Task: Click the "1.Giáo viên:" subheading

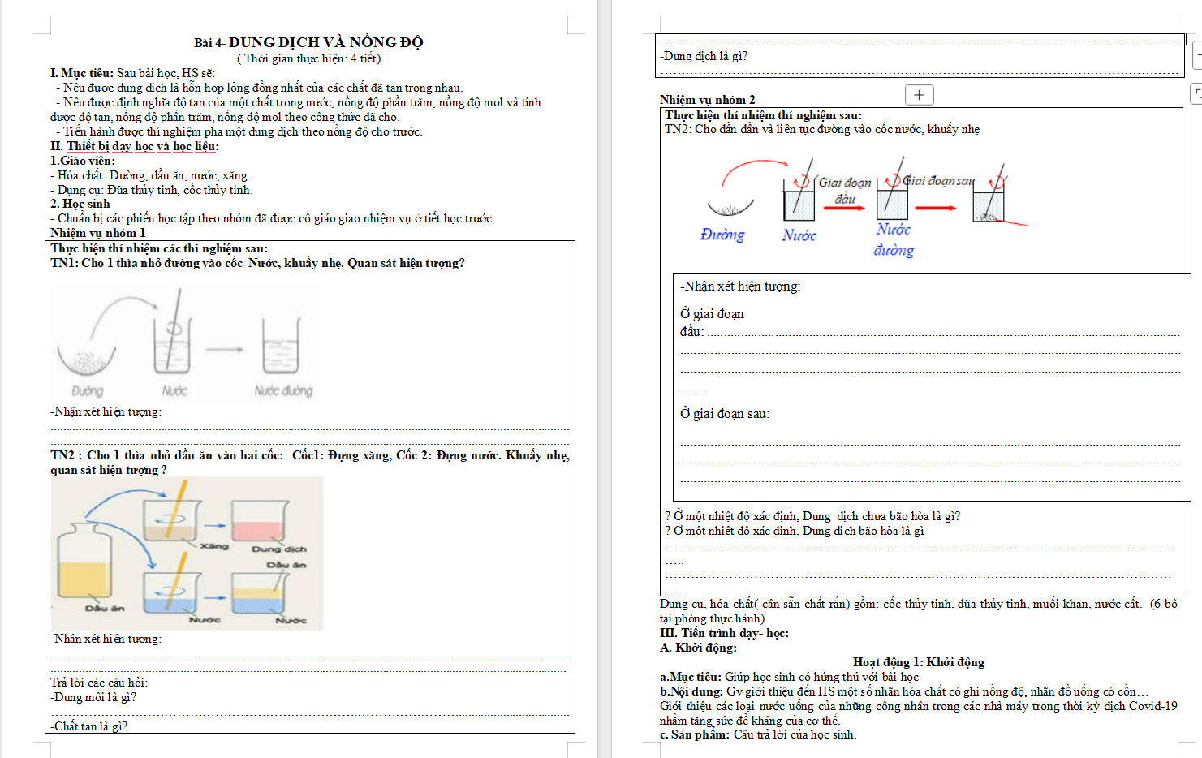Action: point(83,161)
